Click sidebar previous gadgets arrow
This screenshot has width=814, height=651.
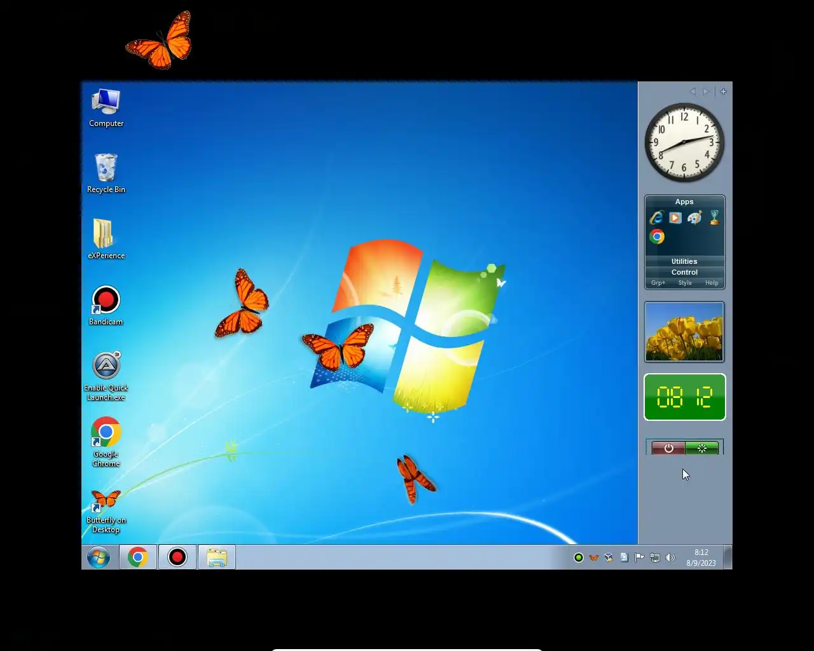coord(693,92)
